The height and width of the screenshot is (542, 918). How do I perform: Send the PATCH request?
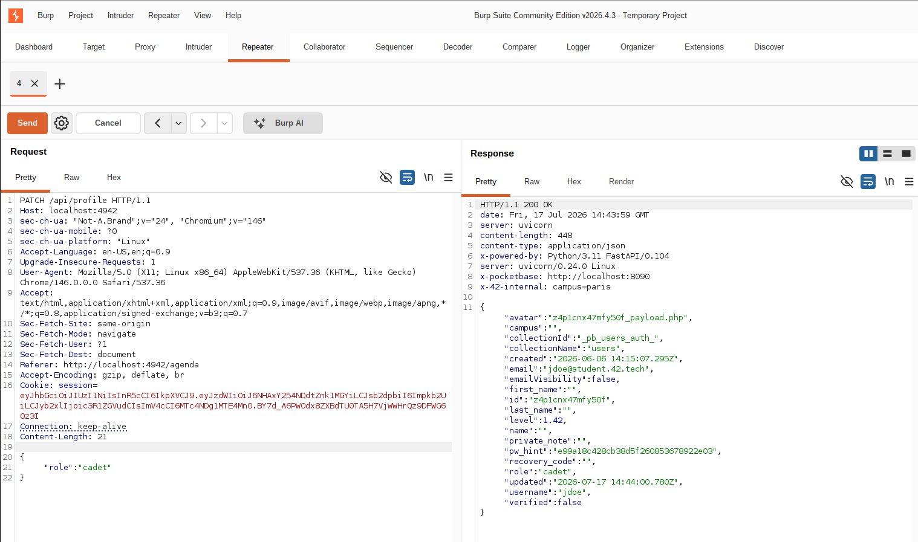point(27,123)
